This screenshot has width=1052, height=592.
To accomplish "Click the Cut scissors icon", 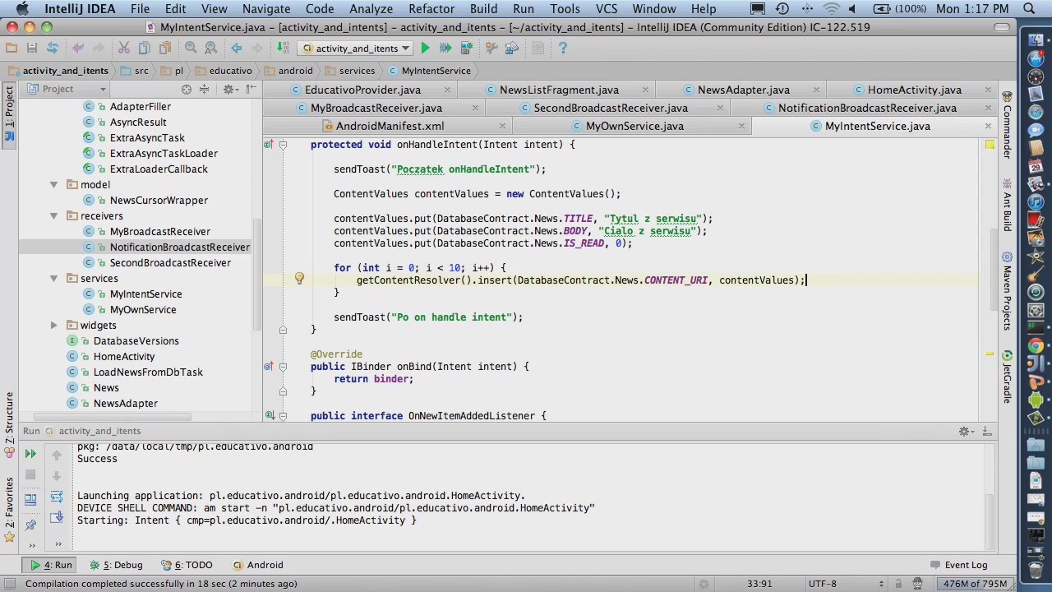I will click(124, 49).
